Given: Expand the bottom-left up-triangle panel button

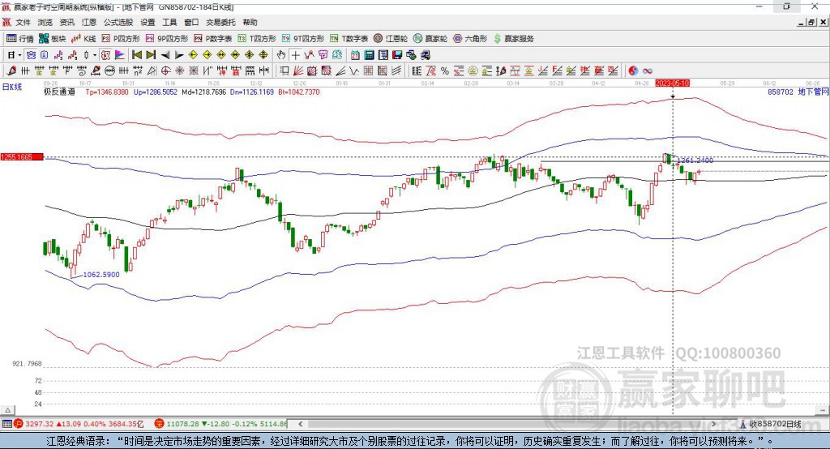Looking at the screenshot, I should (x=8, y=410).
